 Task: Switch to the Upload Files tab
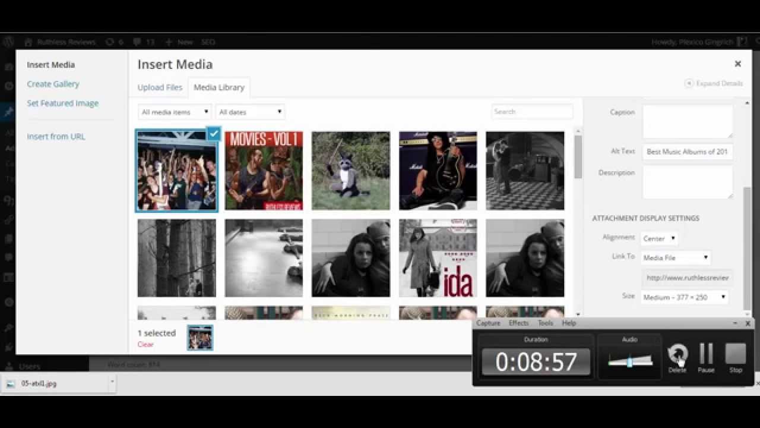[x=160, y=87]
